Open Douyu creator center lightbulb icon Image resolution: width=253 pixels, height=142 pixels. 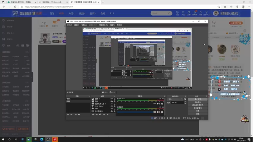pos(207,12)
